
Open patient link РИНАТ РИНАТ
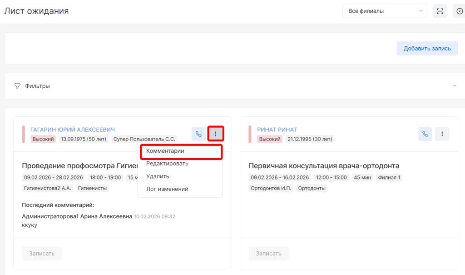(277, 130)
